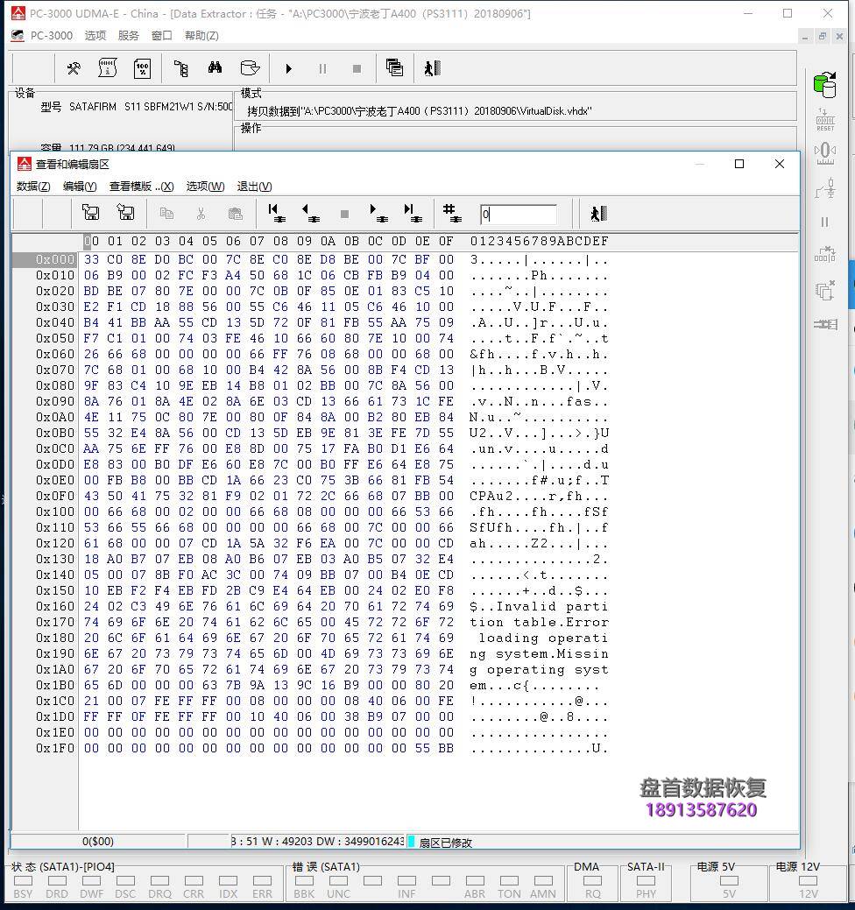The height and width of the screenshot is (910, 855).
Task: Jump to first sector in sector editor
Action: (277, 213)
